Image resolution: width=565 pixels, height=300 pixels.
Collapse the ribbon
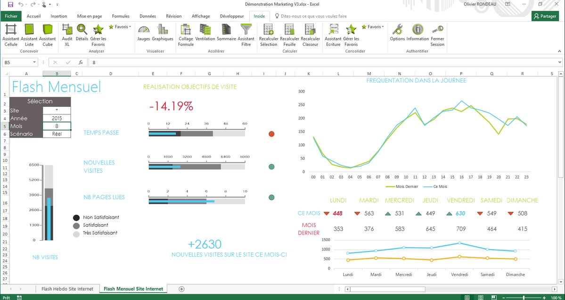pos(560,51)
